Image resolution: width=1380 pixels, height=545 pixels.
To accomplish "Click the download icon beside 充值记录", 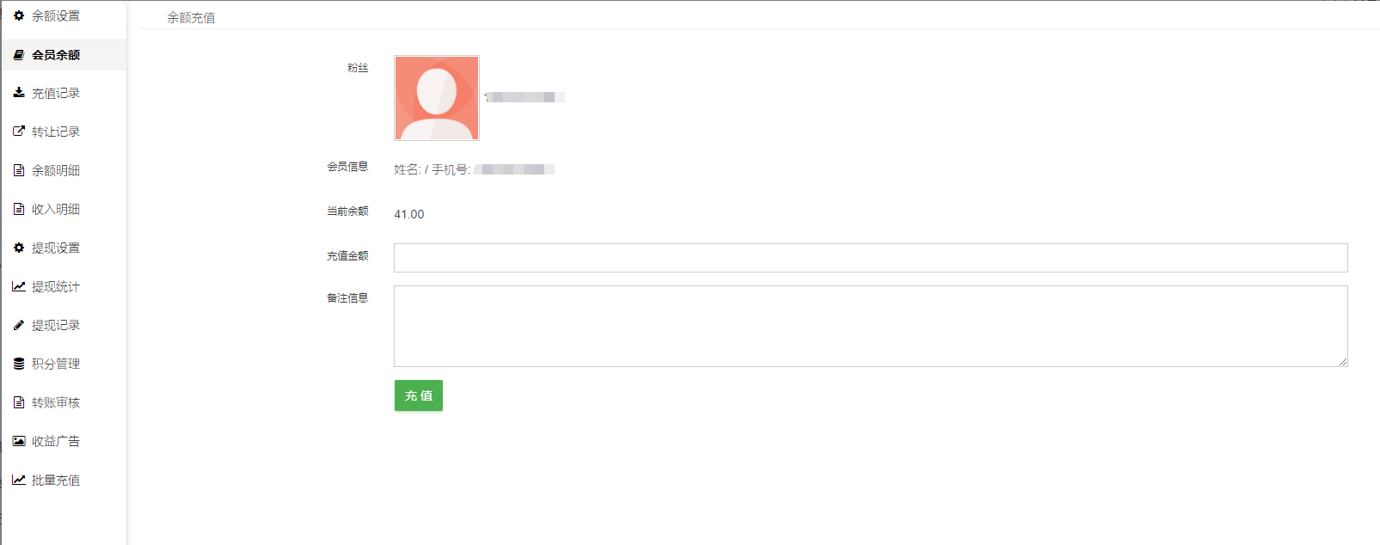I will coord(19,93).
